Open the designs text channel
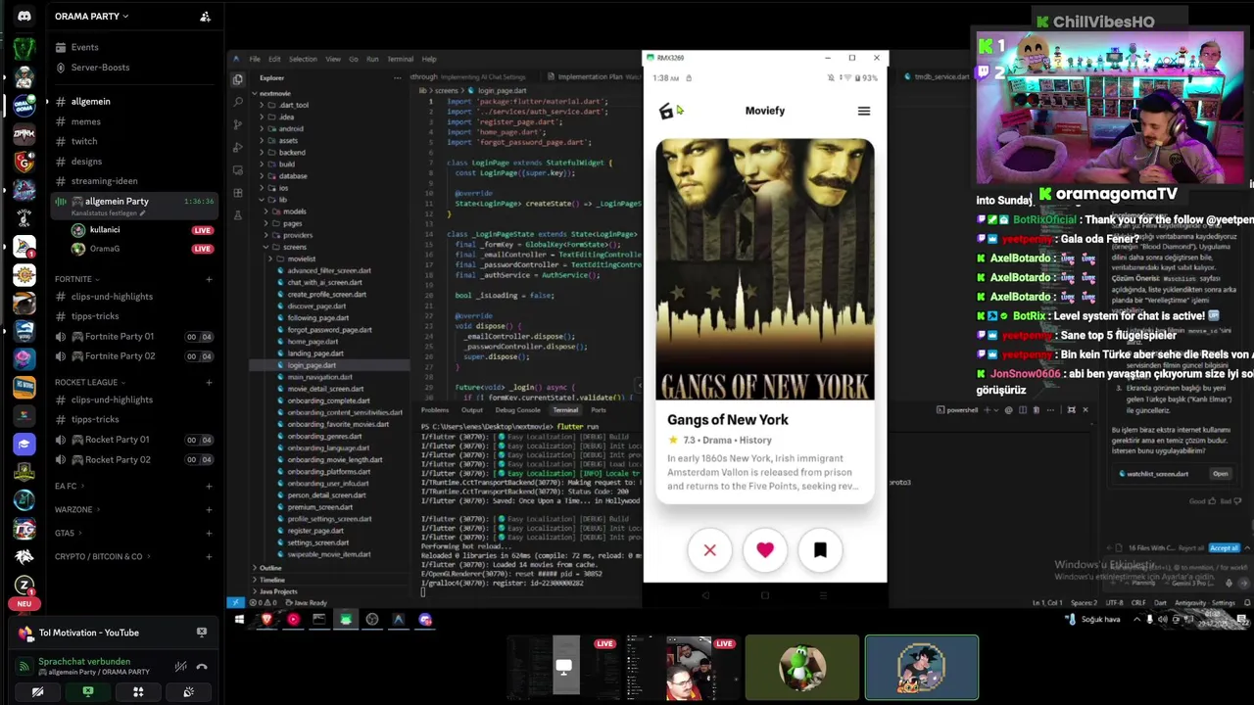 pyautogui.click(x=86, y=162)
